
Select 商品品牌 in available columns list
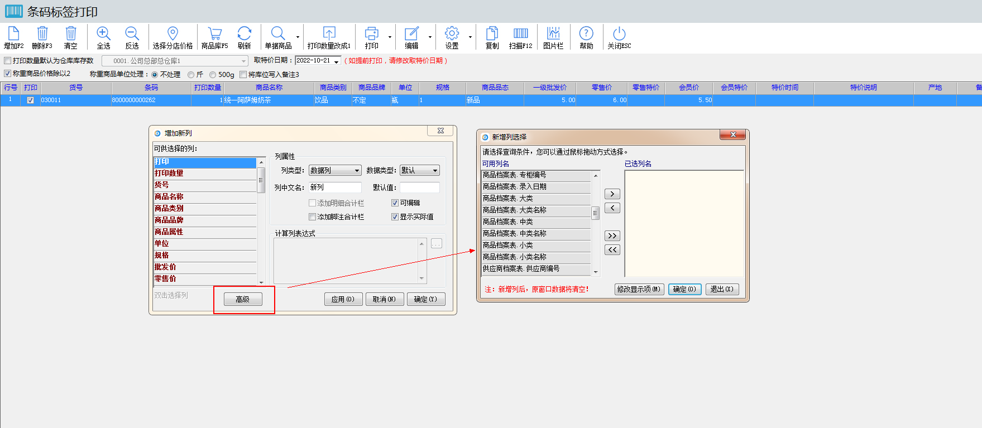[x=204, y=220]
